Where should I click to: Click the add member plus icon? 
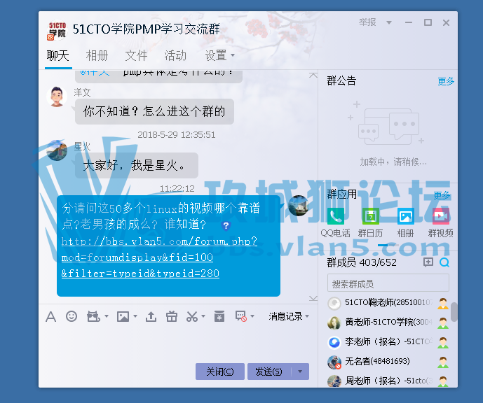pyautogui.click(x=428, y=262)
